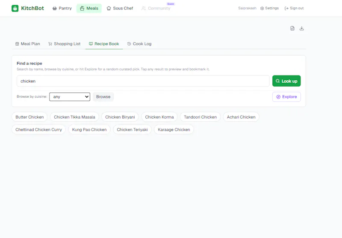The width and height of the screenshot is (342, 238).
Task: Select the Butter Chicken result
Action: point(29,117)
